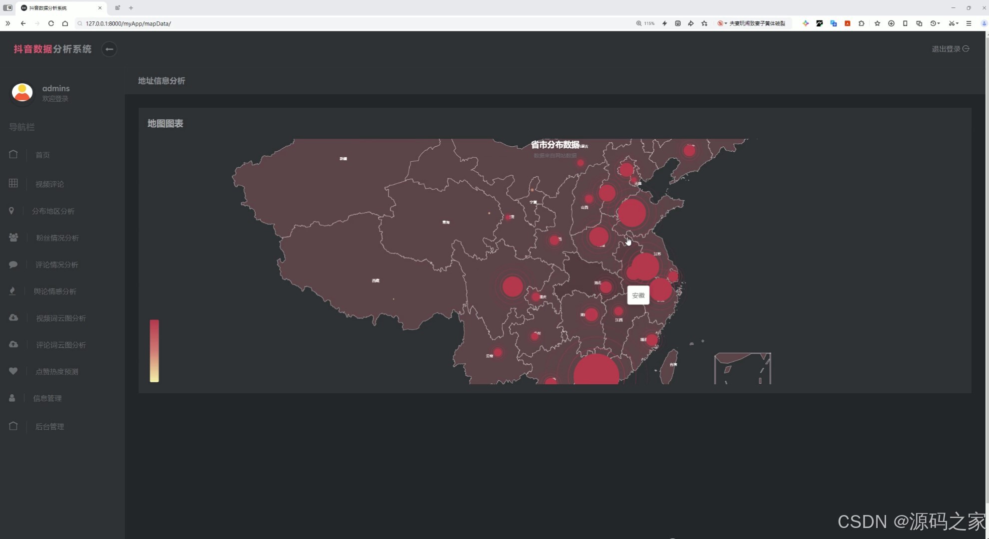Collapse sidebar with the arrow toggle

click(x=109, y=49)
